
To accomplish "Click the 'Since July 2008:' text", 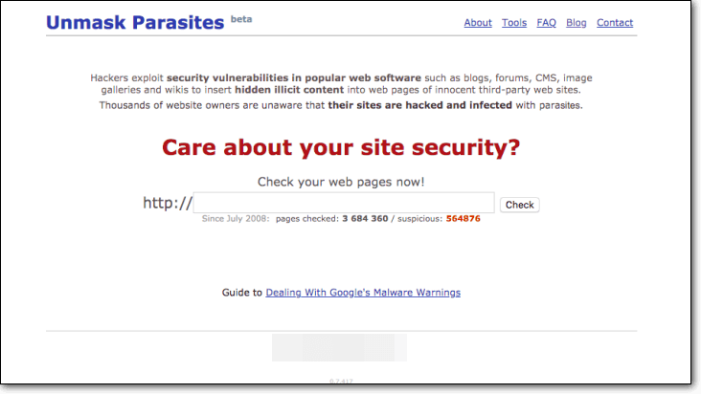I will (x=236, y=219).
